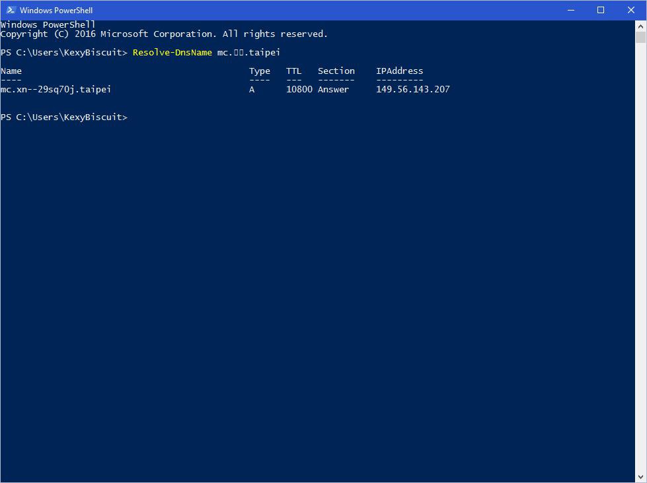Click the last empty PS prompt line

pyautogui.click(x=64, y=117)
